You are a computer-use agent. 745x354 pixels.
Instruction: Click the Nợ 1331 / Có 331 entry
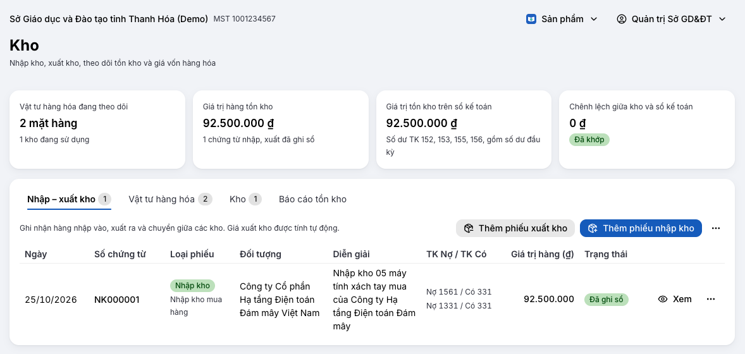(x=459, y=305)
